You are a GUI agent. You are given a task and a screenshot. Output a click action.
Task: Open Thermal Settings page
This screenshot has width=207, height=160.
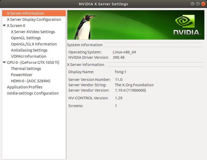pyautogui.click(x=26, y=69)
